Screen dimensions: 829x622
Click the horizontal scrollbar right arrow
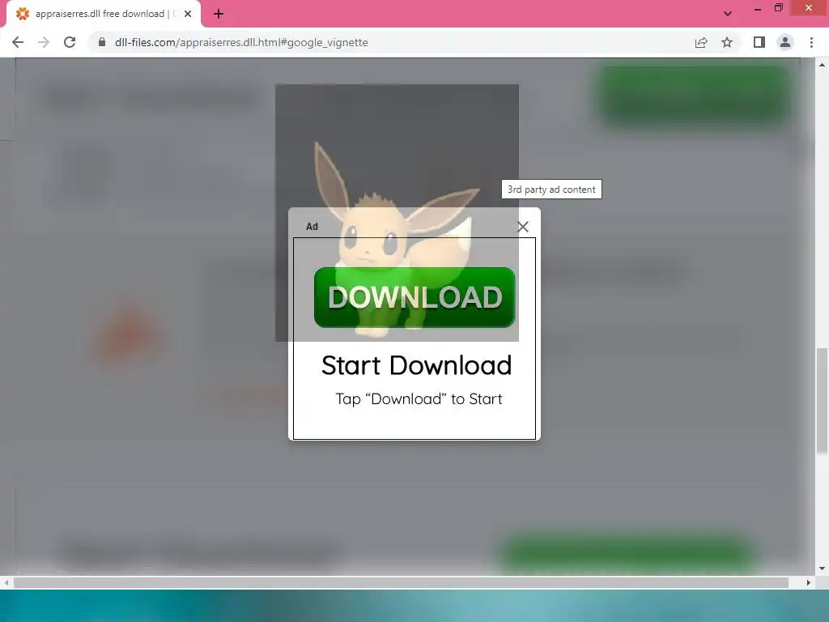point(809,582)
